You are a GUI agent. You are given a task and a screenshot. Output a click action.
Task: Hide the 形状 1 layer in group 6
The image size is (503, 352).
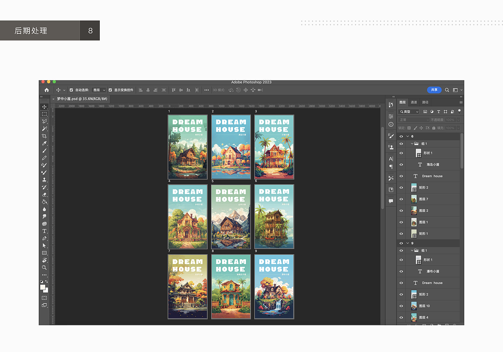(x=401, y=153)
